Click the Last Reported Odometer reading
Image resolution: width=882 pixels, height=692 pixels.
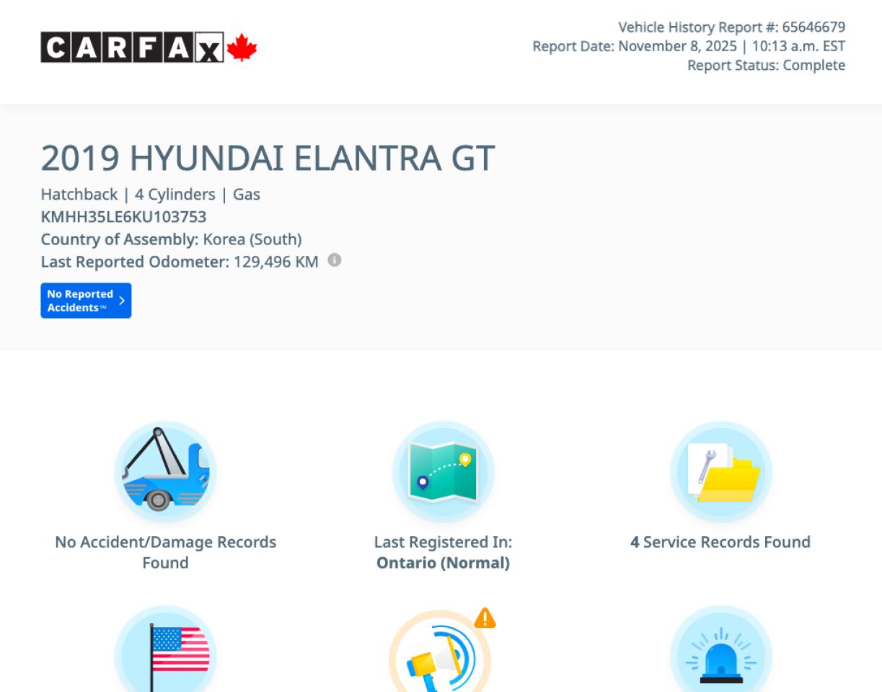179,261
